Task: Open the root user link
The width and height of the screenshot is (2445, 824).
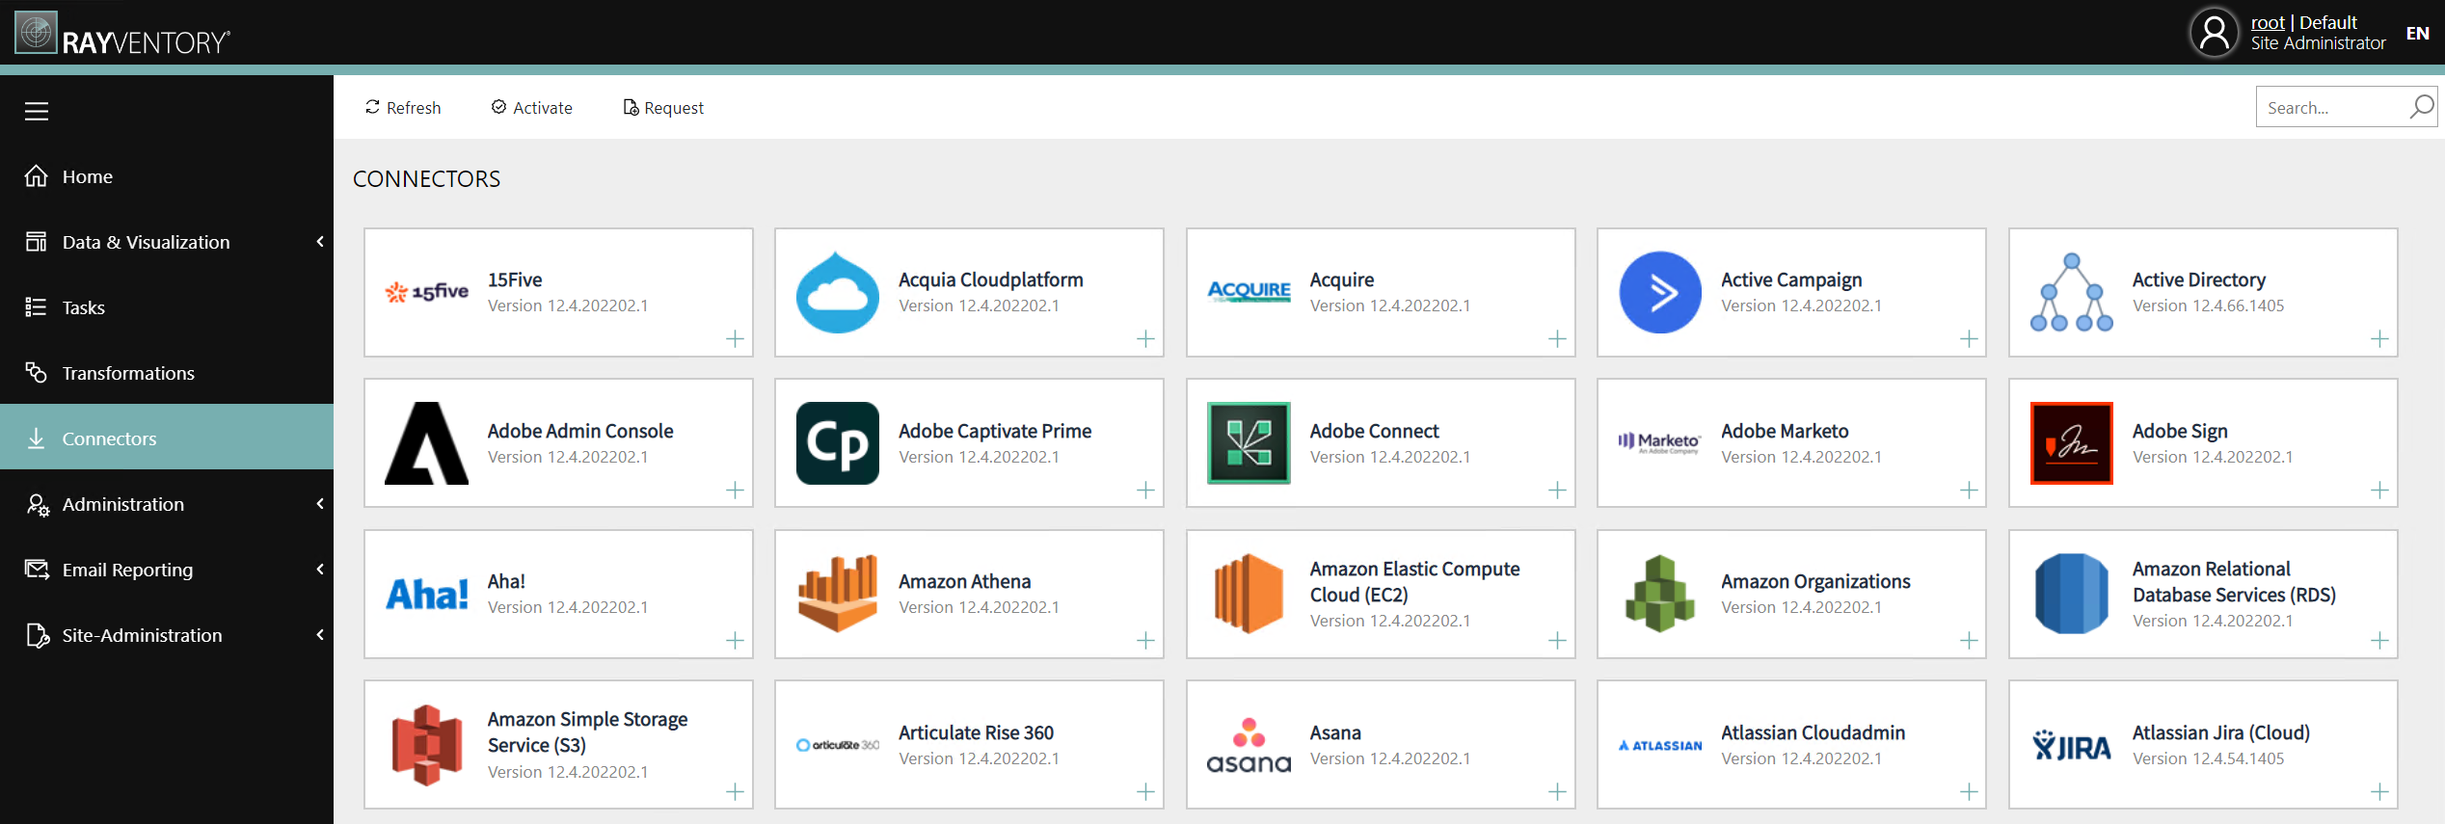Action: [2268, 22]
